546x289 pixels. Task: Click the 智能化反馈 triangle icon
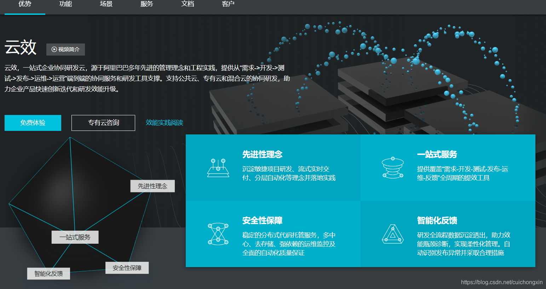pyautogui.click(x=393, y=234)
